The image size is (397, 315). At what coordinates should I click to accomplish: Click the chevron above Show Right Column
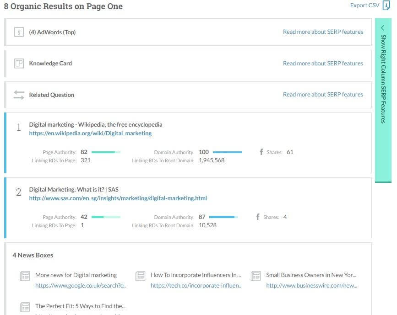point(382,27)
